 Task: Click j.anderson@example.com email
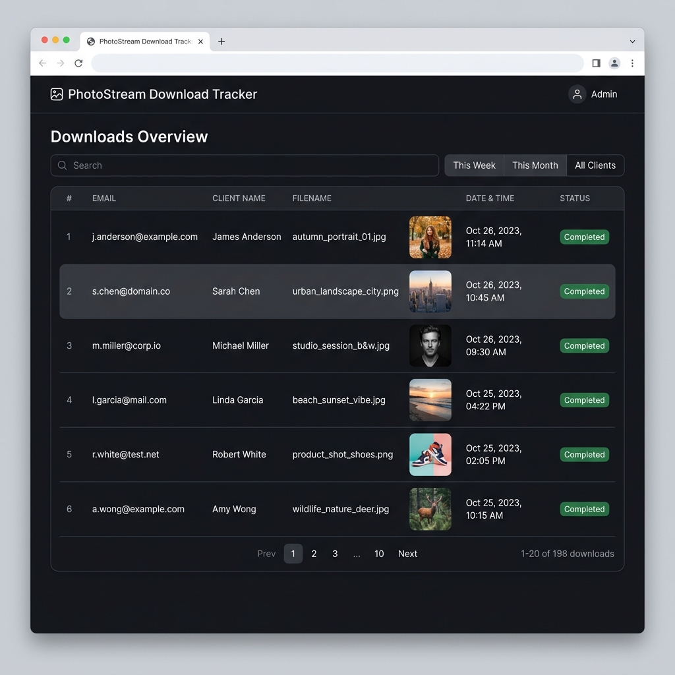(x=144, y=237)
